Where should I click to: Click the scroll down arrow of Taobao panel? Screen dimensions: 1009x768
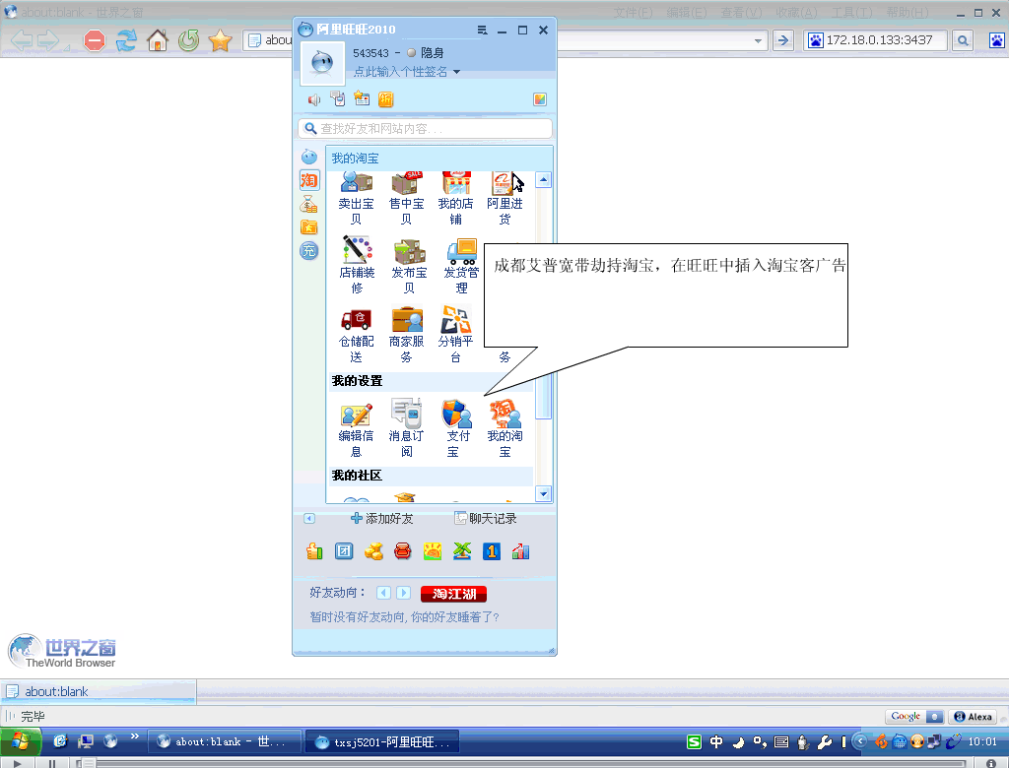point(543,494)
